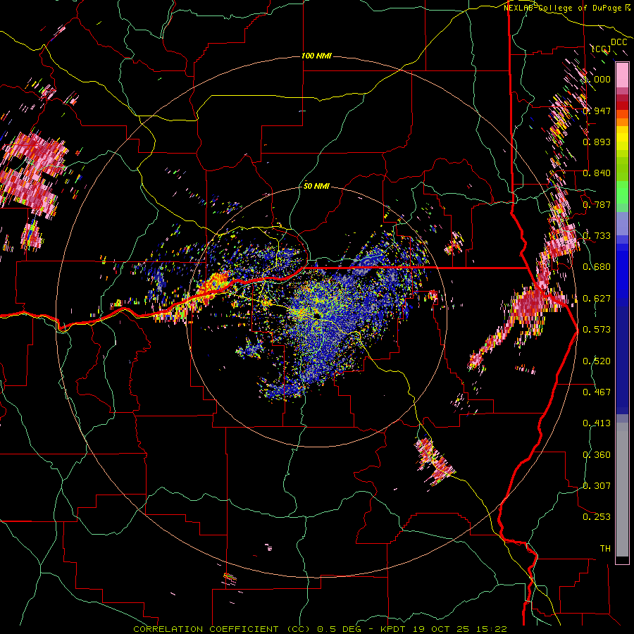Image resolution: width=634 pixels, height=634 pixels.
Task: Click the 0.520 color scale value
Action: (x=597, y=361)
